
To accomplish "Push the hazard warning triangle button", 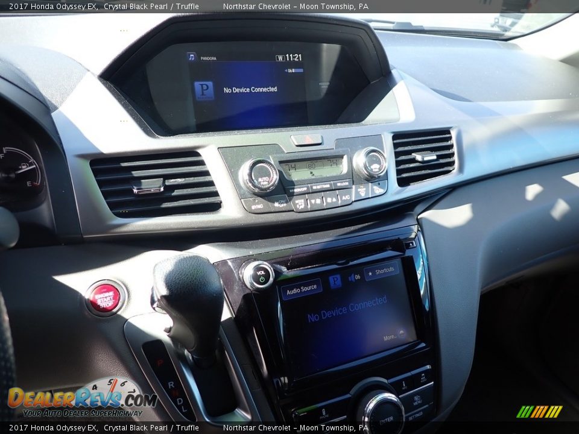I will coord(306,139).
